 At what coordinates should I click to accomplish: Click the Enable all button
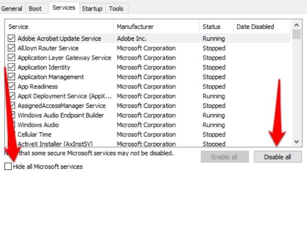pos(224,157)
